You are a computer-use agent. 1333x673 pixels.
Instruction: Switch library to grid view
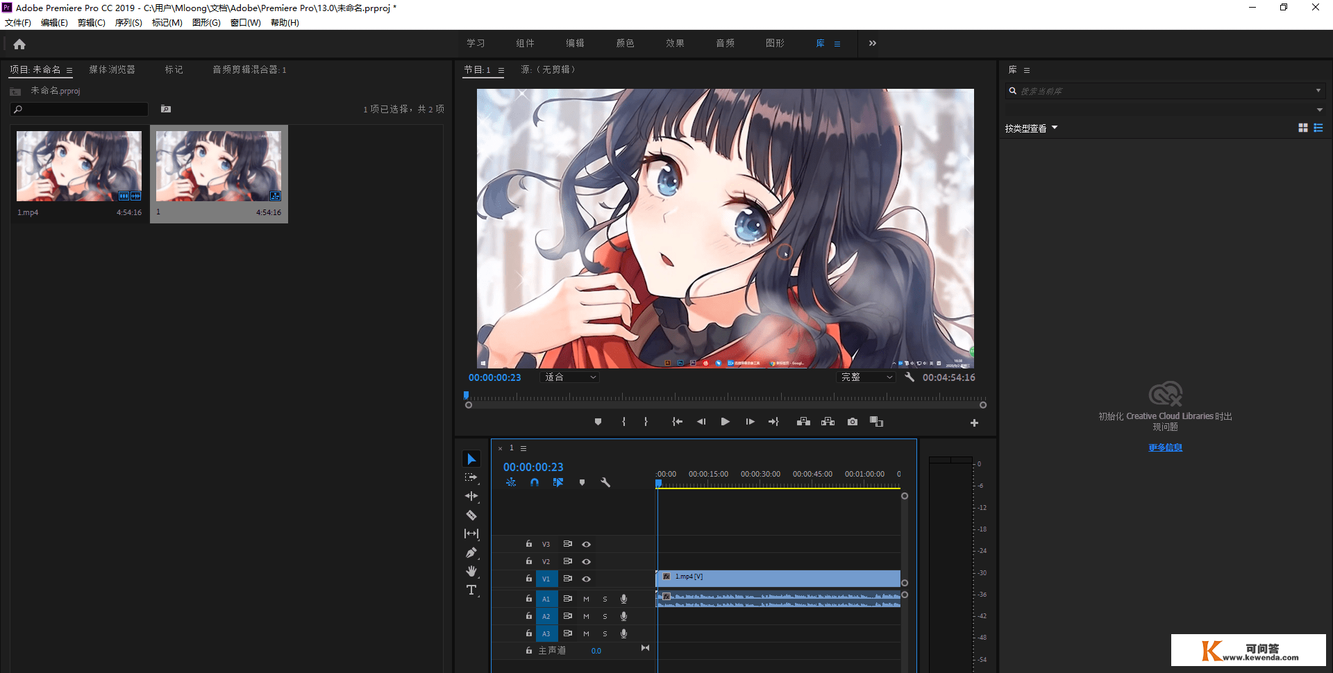pos(1303,128)
